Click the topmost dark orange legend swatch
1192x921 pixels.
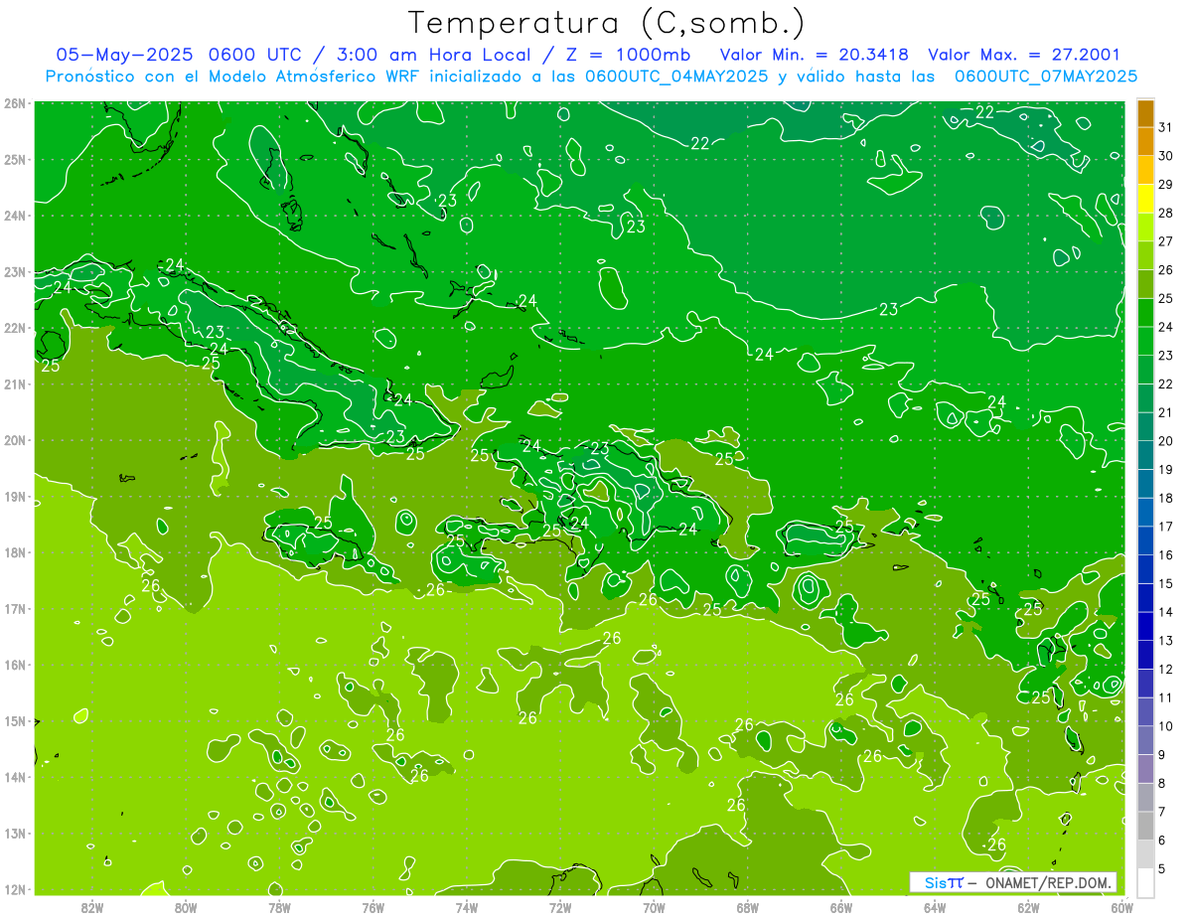pos(1145,113)
